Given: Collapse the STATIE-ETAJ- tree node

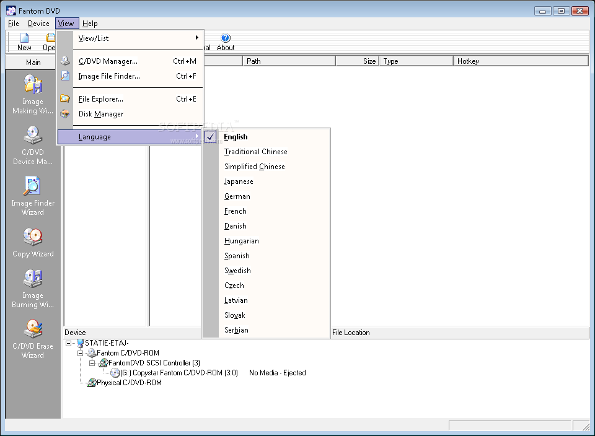Looking at the screenshot, I should 68,343.
